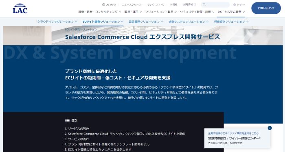Click the globe icon beside English
This screenshot has width=285, height=152.
tap(235, 5)
